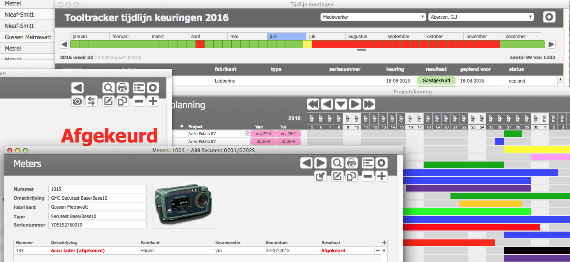Click the export arrow icon in Meters toolbar
Image resolution: width=570 pixels, height=262 pixels.
click(320, 176)
